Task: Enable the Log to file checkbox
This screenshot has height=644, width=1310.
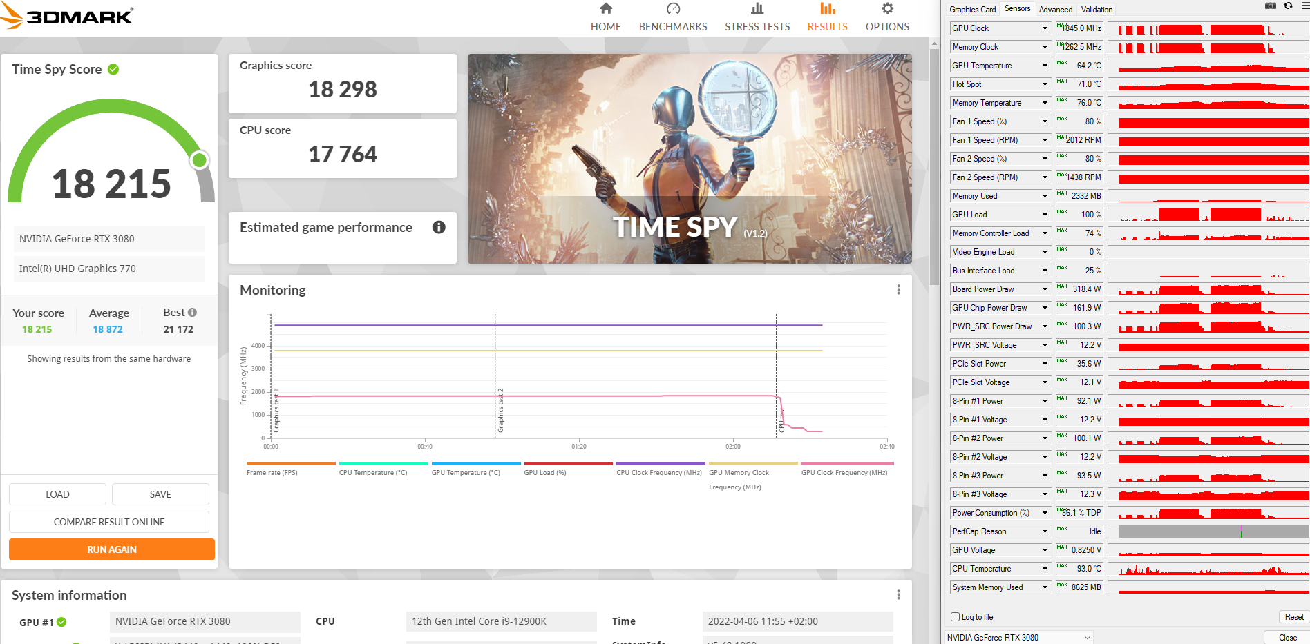Action: pyautogui.click(x=955, y=617)
